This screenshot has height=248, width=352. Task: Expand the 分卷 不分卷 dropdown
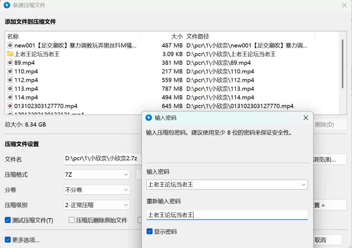pos(97,190)
